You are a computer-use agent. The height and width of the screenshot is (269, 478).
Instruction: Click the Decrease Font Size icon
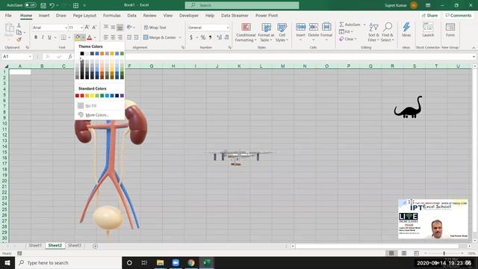coord(94,28)
